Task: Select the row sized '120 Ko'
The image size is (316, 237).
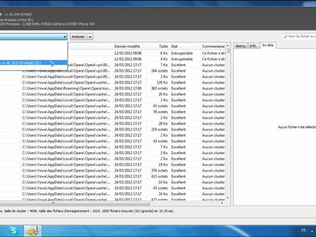Action: point(113,82)
